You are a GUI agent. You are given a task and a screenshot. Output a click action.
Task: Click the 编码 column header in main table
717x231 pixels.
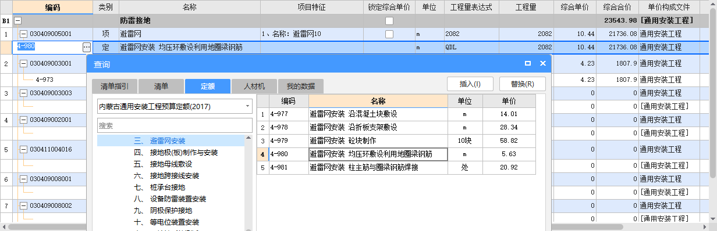click(x=52, y=7)
